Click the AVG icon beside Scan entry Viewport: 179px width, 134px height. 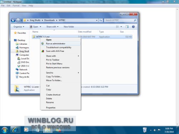[43, 51]
